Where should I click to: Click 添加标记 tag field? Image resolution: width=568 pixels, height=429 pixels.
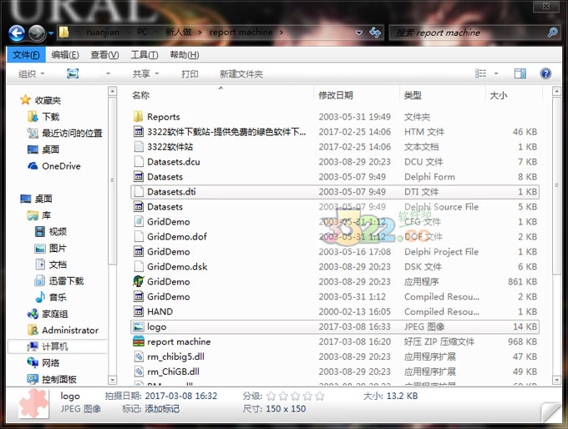click(x=162, y=409)
